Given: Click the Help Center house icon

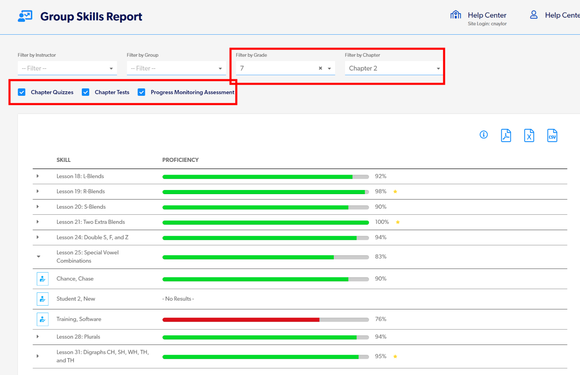Looking at the screenshot, I should pyautogui.click(x=456, y=14).
